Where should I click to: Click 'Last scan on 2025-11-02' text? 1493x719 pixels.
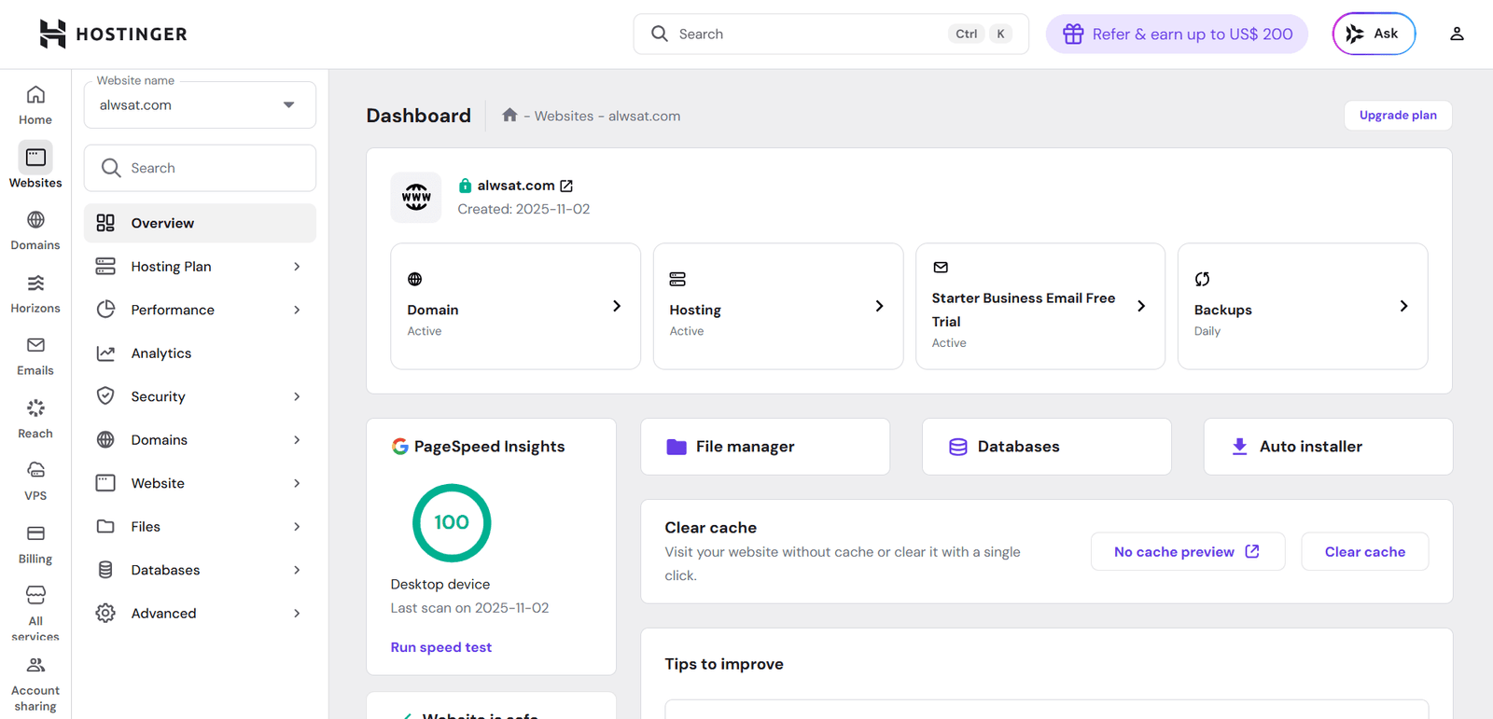tap(469, 608)
